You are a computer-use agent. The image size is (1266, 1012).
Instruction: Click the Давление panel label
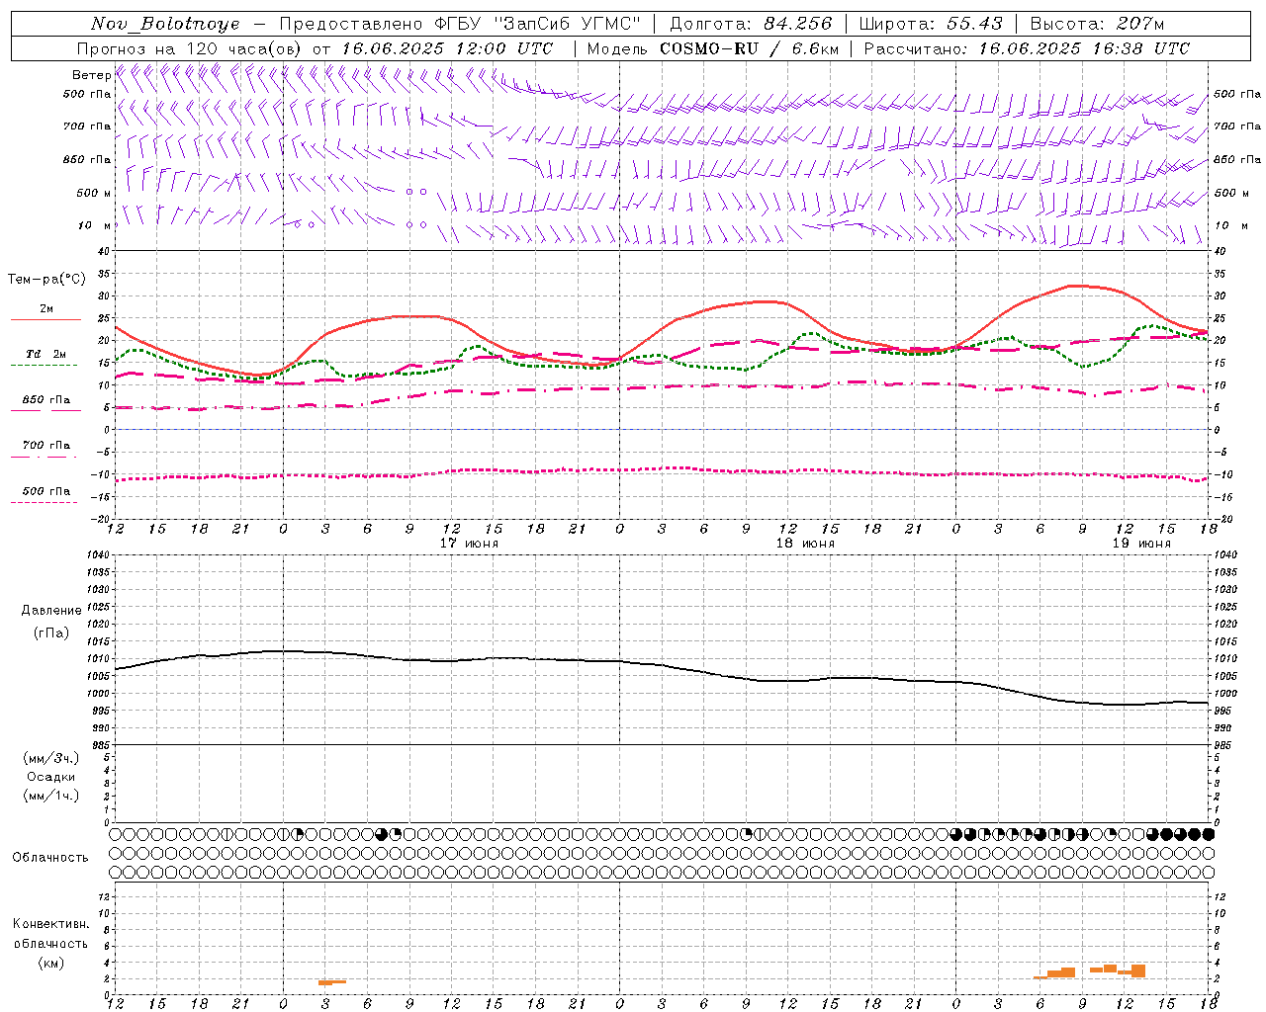click(51, 611)
